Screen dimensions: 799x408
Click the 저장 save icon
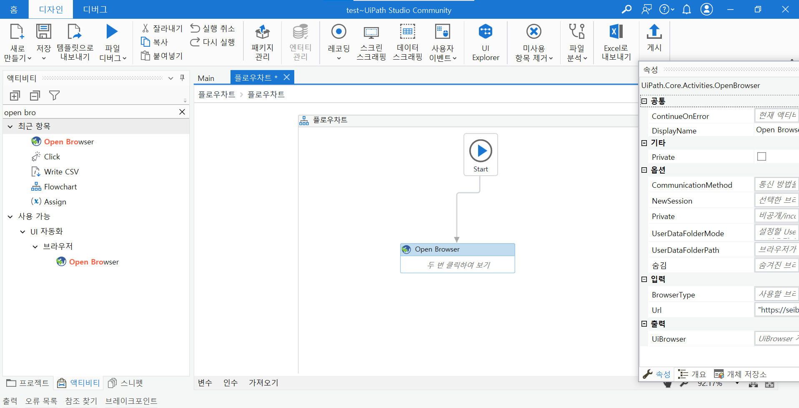(43, 32)
